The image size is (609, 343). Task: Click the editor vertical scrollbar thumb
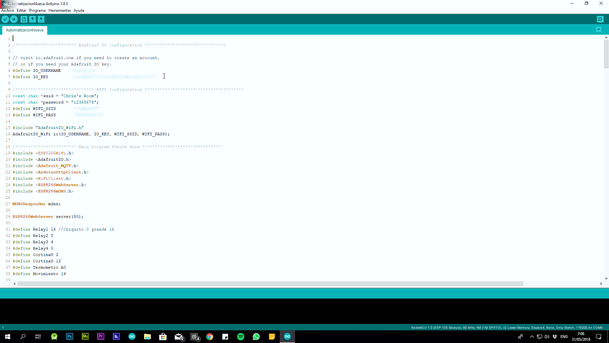point(606,54)
